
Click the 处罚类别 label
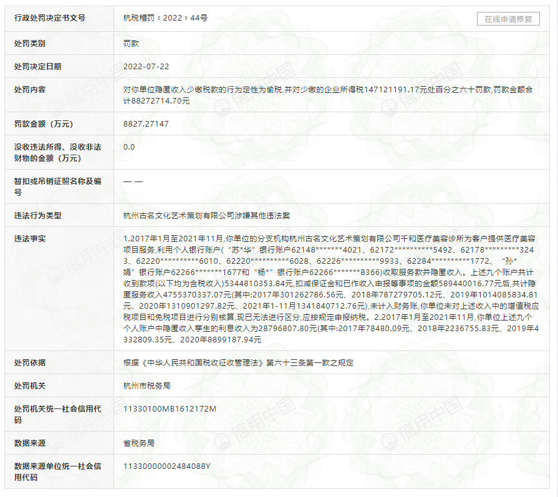pos(30,44)
